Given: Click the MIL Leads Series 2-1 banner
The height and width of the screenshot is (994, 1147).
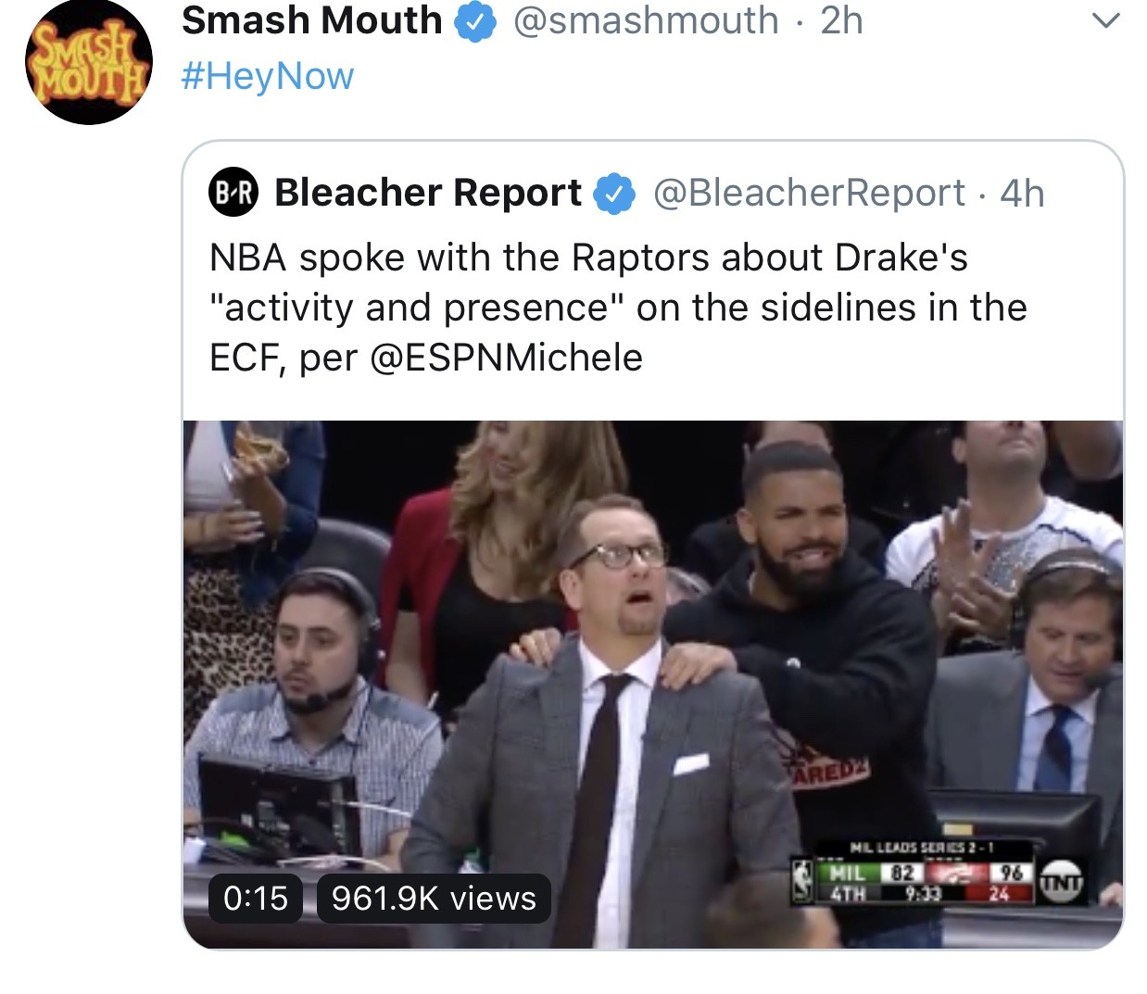Looking at the screenshot, I should click(922, 847).
